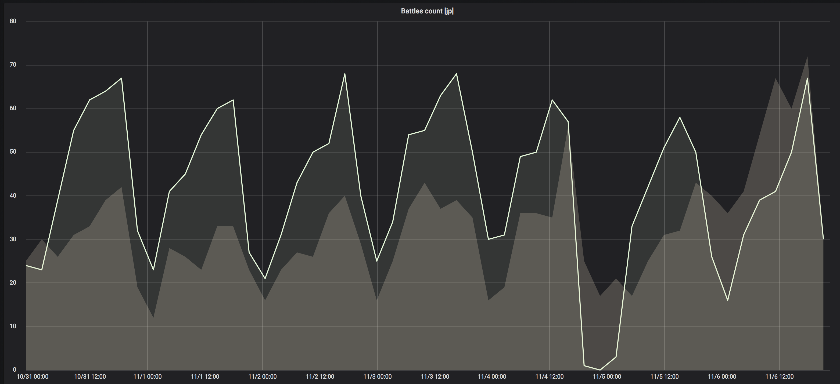Click the '40' y-axis label
840x384 pixels.
pos(13,195)
